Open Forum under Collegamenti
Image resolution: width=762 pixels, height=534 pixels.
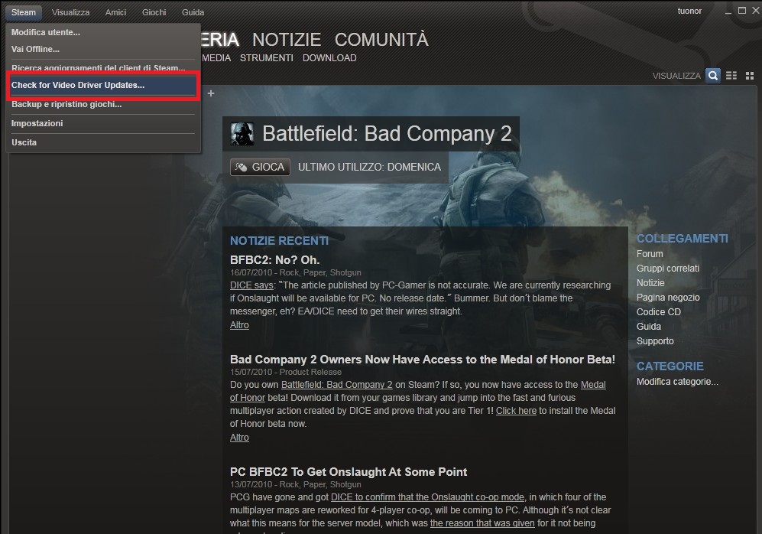[x=650, y=254]
